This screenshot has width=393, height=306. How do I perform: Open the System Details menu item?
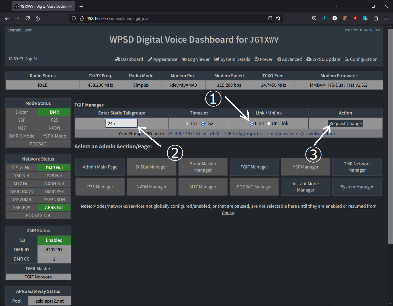click(x=232, y=59)
